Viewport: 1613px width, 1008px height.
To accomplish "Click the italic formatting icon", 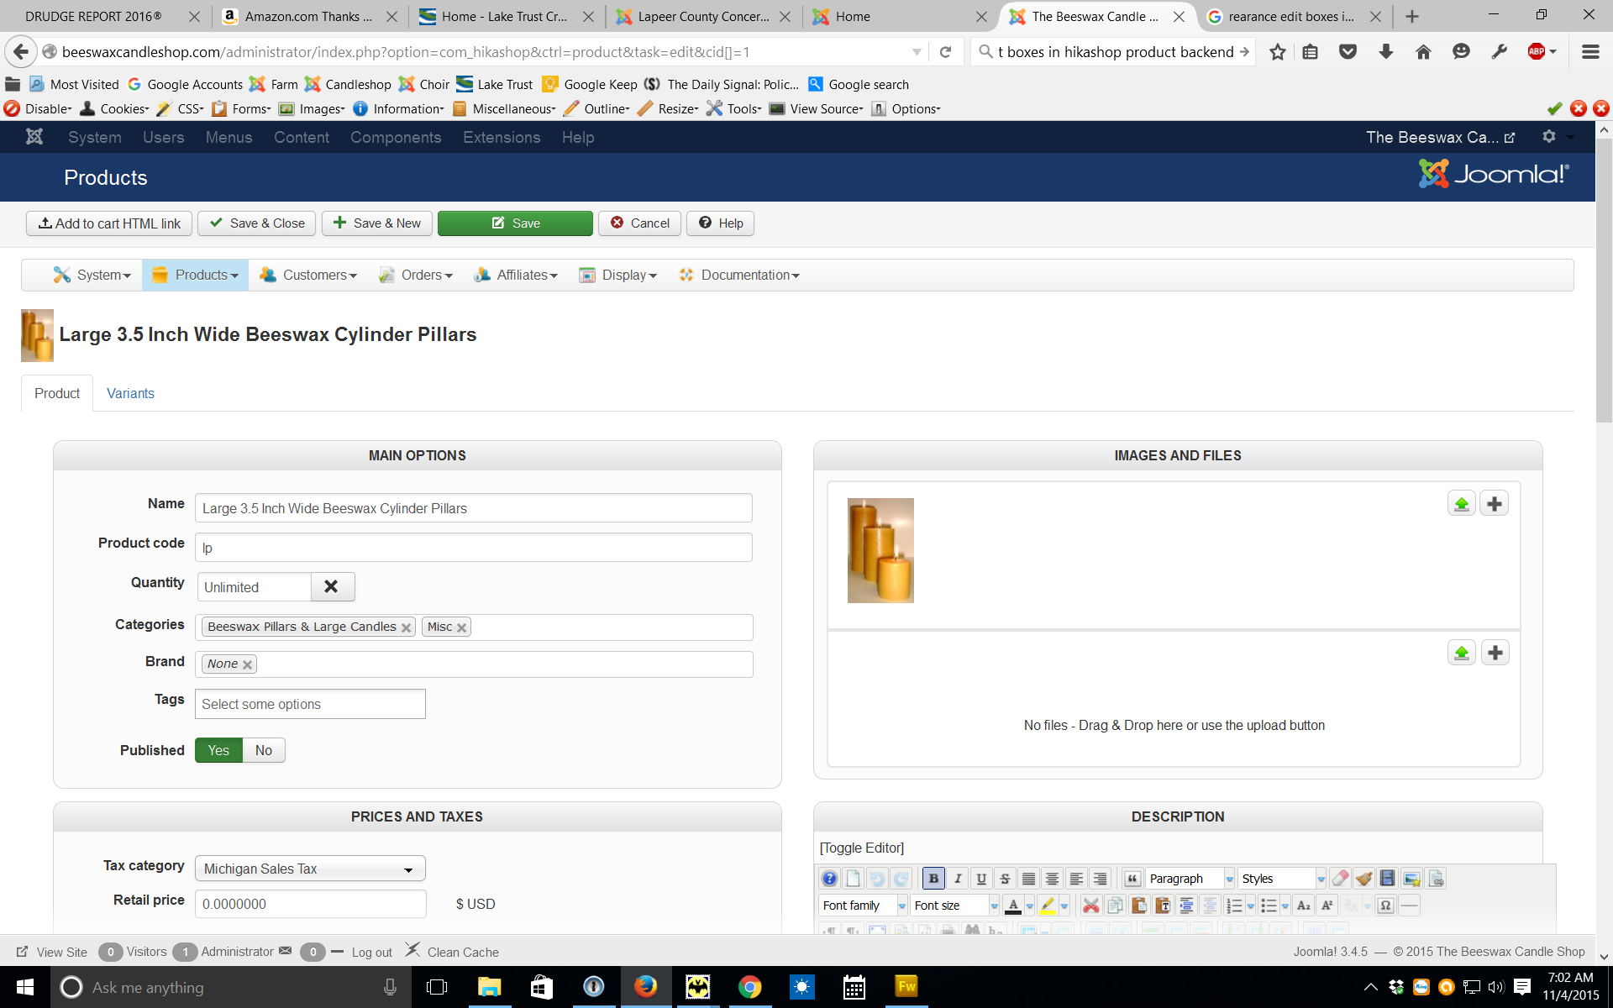I will coord(958,879).
